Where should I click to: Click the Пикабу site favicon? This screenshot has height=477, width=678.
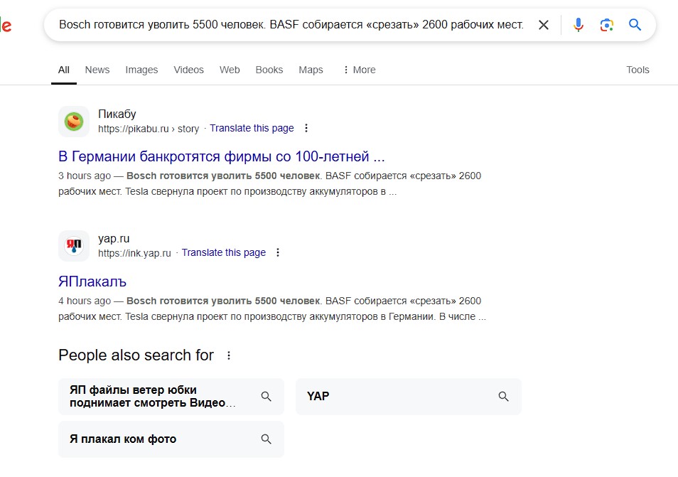[x=74, y=122]
